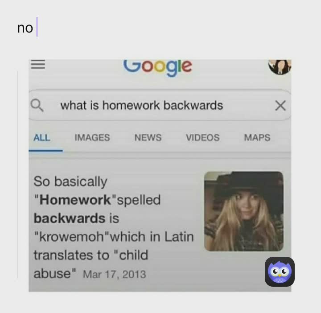Click the bold "Homework" word in snippet
Viewport: 321px width, 313px height.
[75, 200]
